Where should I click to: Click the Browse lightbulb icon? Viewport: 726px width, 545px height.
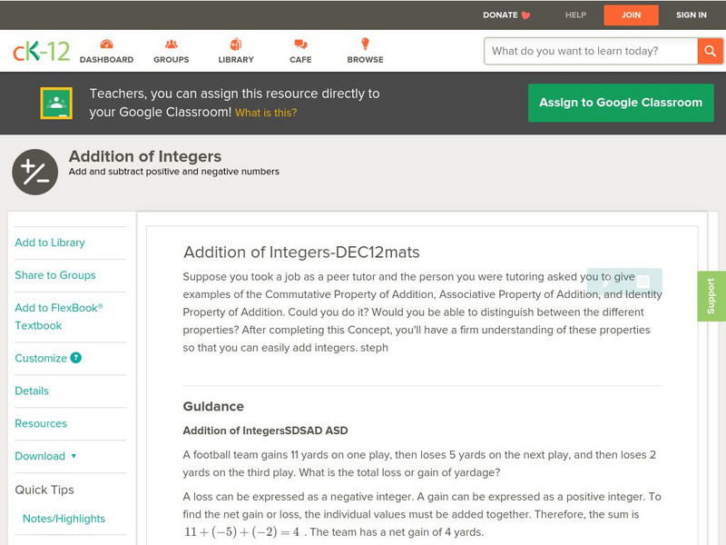[x=365, y=45]
